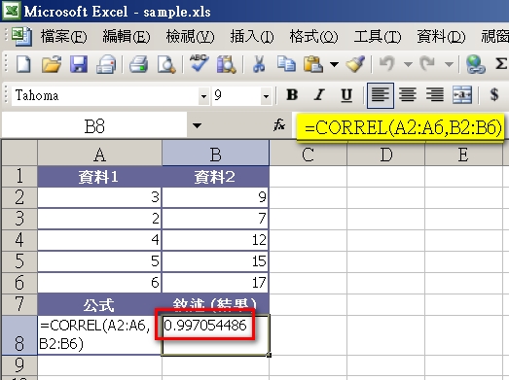Open Print Preview magnifier icon

pyautogui.click(x=166, y=64)
